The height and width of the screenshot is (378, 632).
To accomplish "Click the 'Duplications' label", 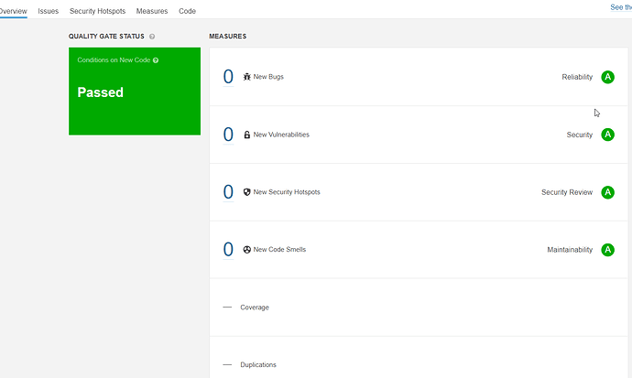I will pyautogui.click(x=258, y=364).
